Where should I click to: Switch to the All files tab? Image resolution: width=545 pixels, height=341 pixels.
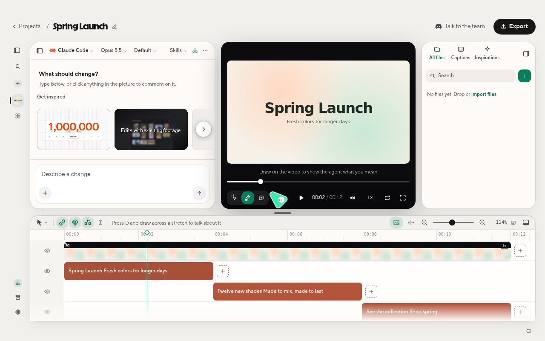point(437,53)
